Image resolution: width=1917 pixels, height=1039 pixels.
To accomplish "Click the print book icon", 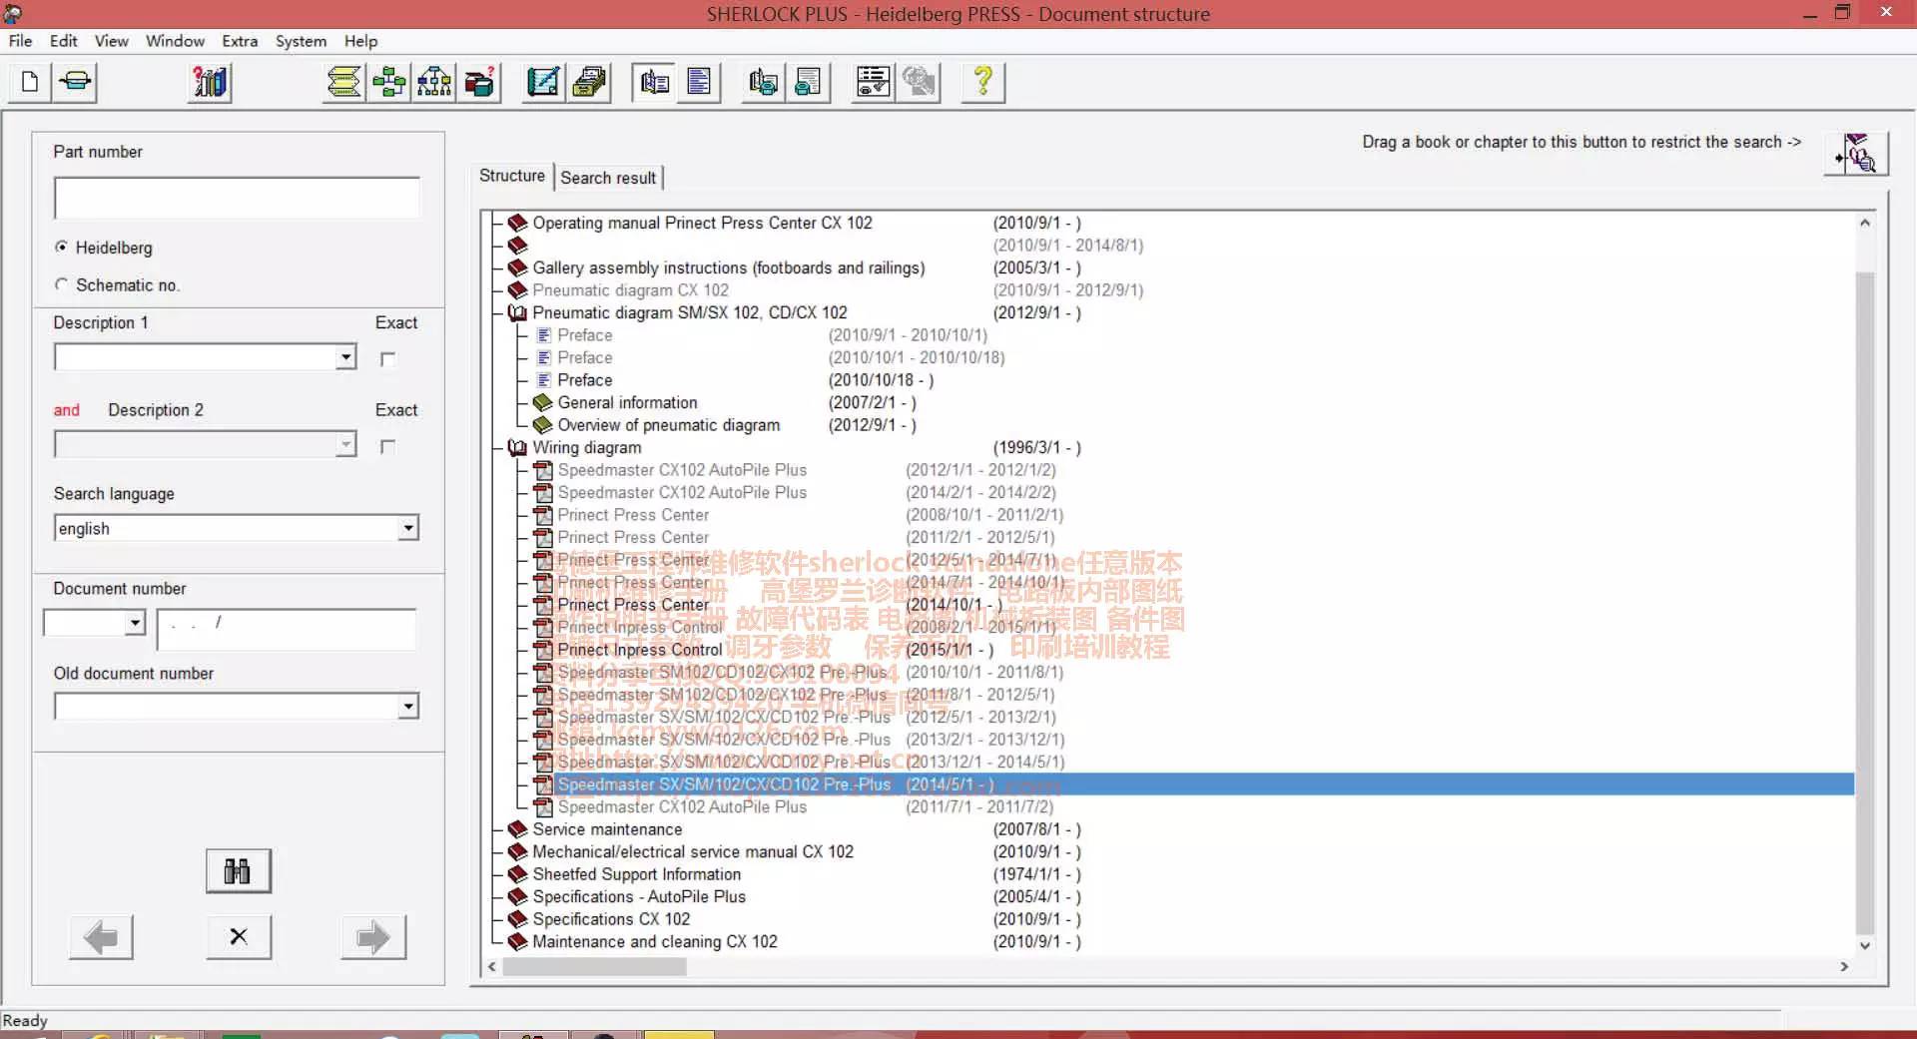I will coord(764,82).
